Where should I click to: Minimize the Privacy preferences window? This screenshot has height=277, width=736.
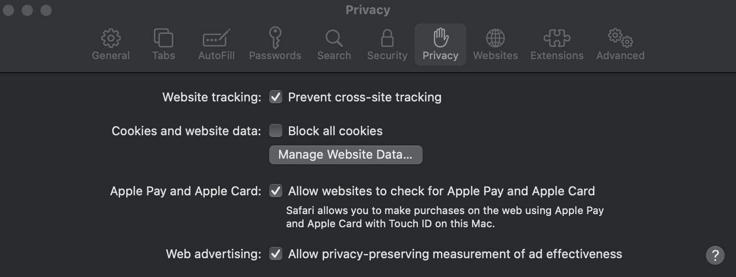(27, 10)
